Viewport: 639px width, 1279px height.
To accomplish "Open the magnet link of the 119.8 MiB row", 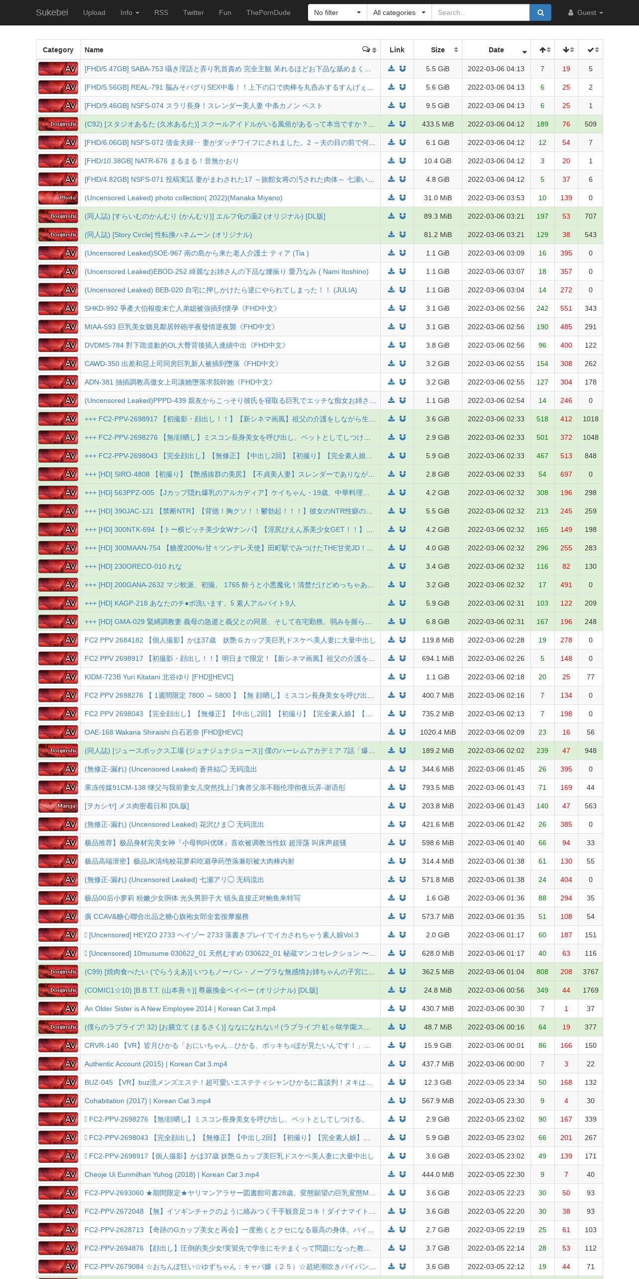I will pos(403,640).
